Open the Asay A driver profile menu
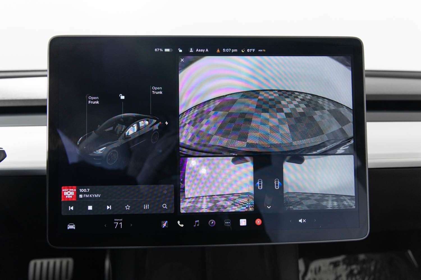Screen dimensions: 421x280 199,50
